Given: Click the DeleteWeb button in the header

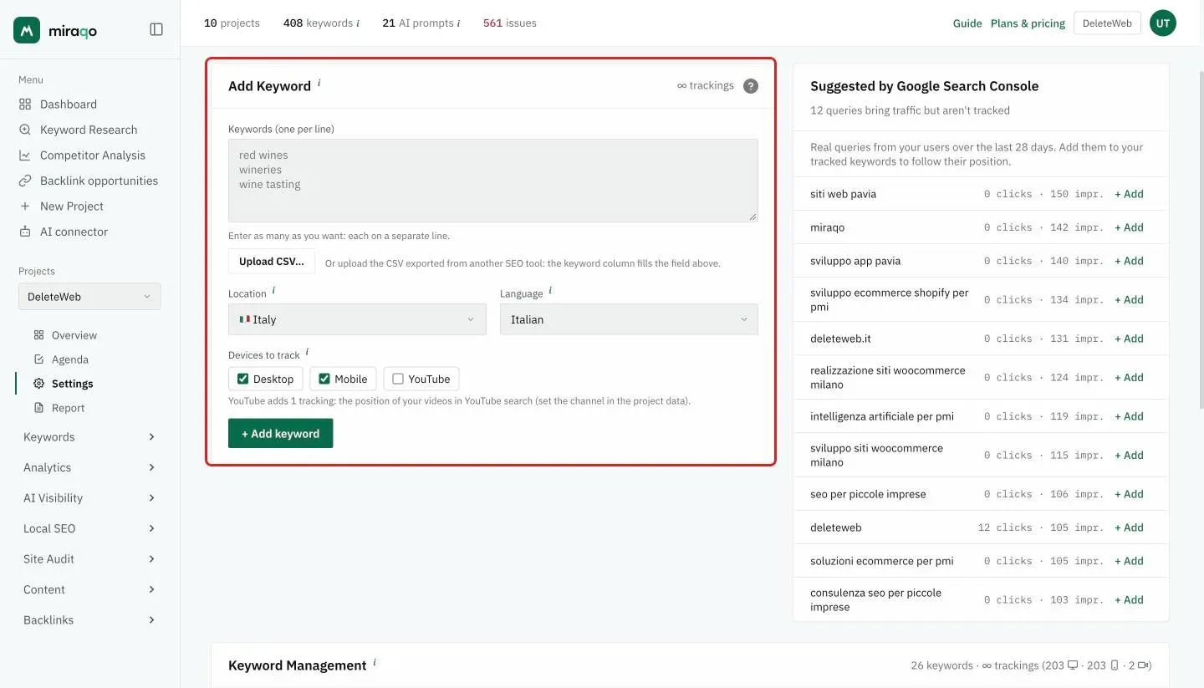Looking at the screenshot, I should pyautogui.click(x=1107, y=23).
